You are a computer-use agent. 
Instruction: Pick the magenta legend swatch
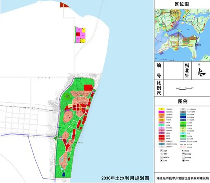click(x=162, y=112)
